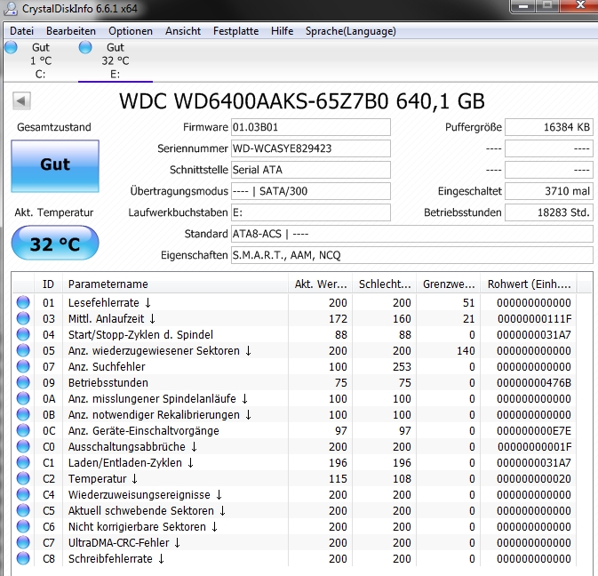Select the C: drive tab
Viewport: 598px width, 576px height.
(40, 60)
